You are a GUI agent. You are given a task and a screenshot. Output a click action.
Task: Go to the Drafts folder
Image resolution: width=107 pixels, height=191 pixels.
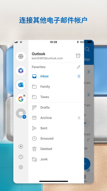click(56, 108)
